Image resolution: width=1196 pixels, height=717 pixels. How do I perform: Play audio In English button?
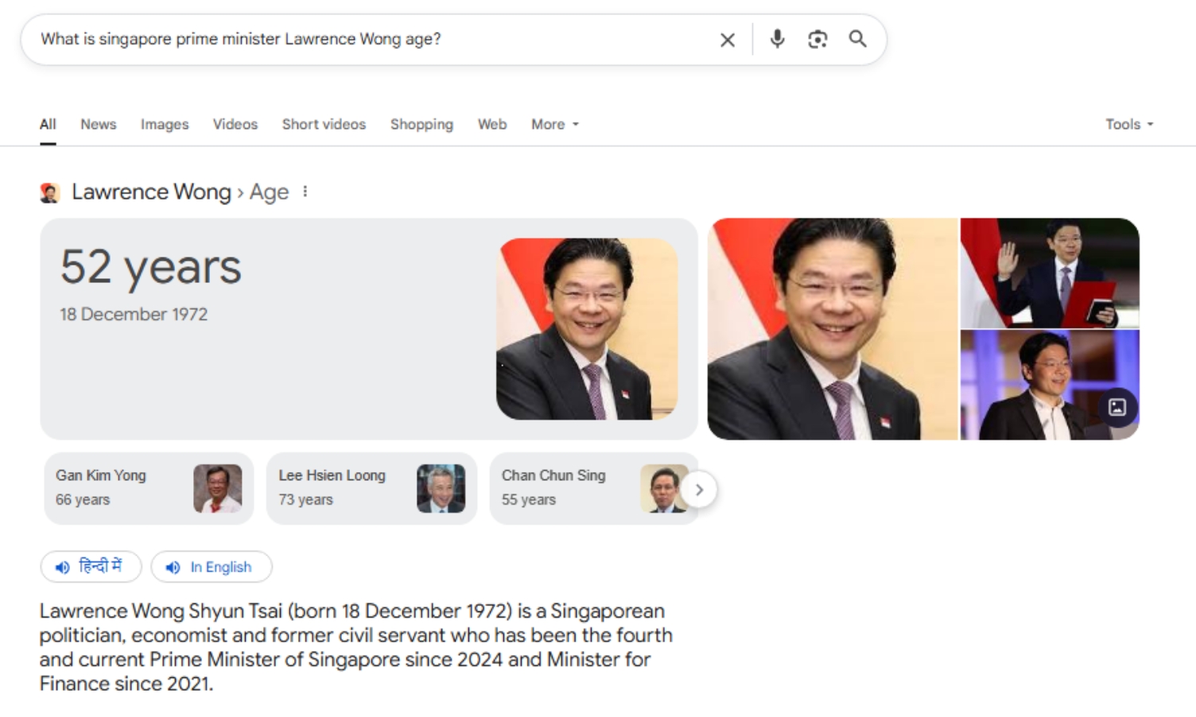coord(212,567)
